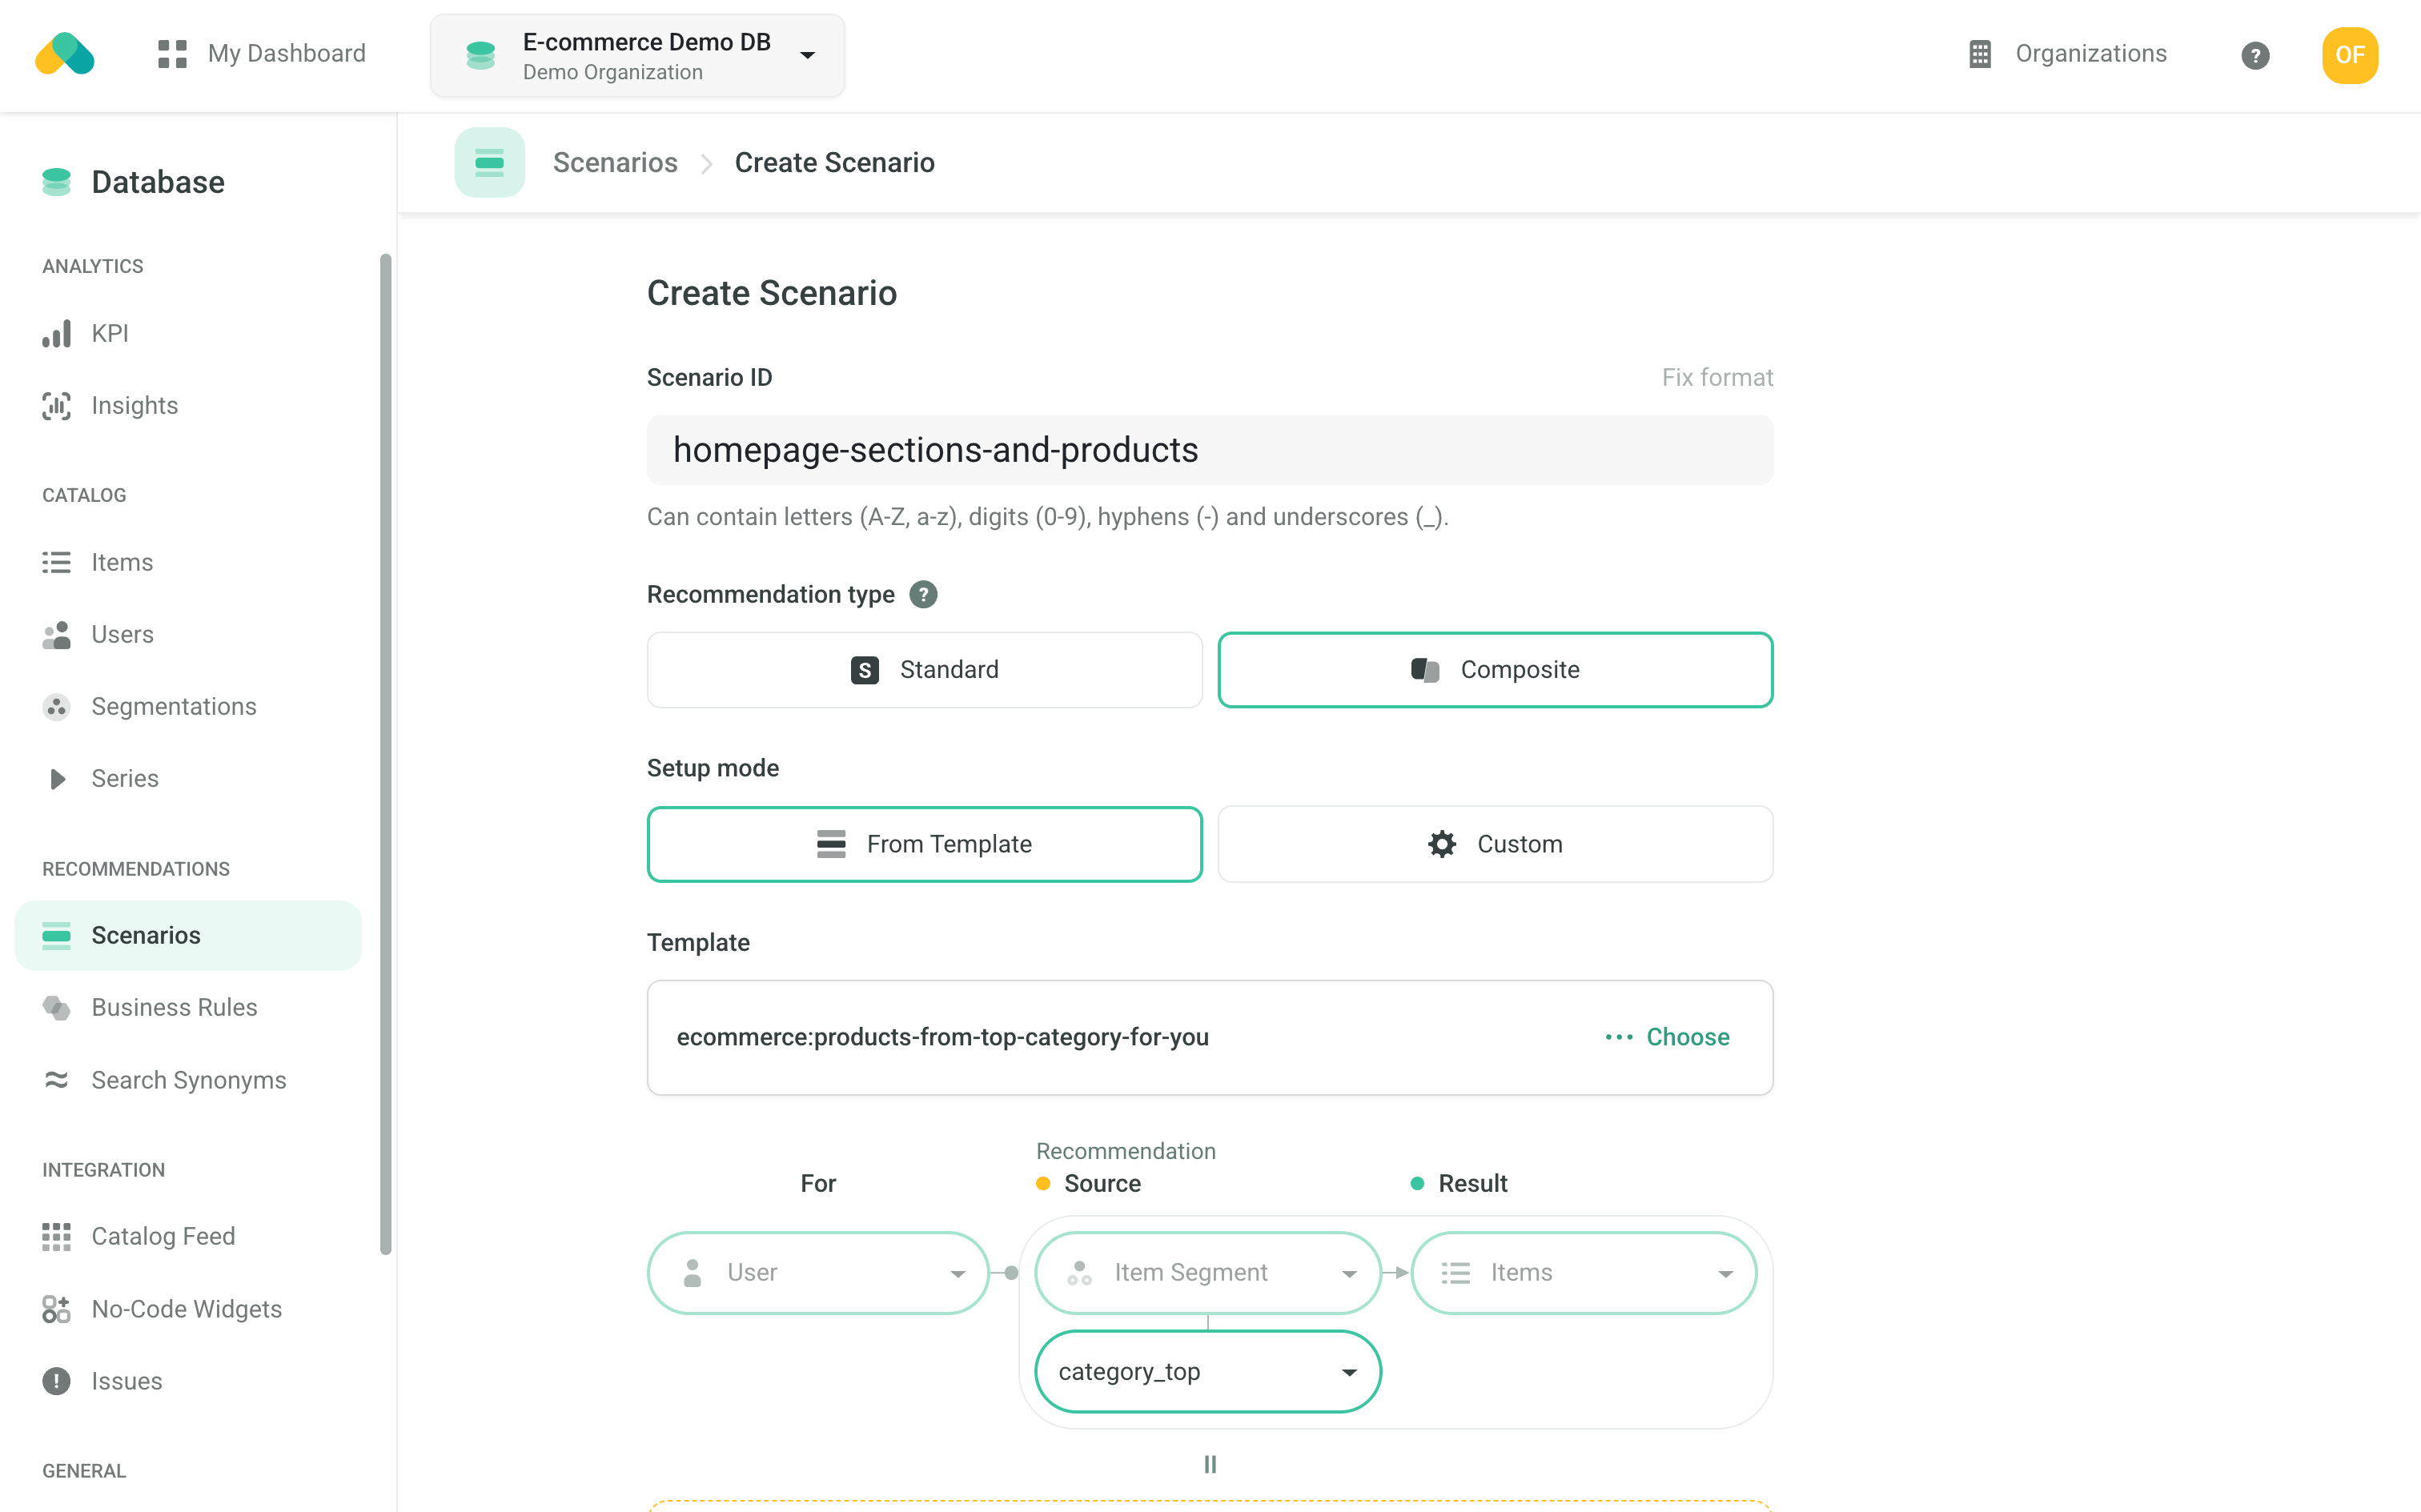The height and width of the screenshot is (1512, 2421).
Task: Open the E-commerce Demo DB database switcher
Action: pyautogui.click(x=636, y=55)
